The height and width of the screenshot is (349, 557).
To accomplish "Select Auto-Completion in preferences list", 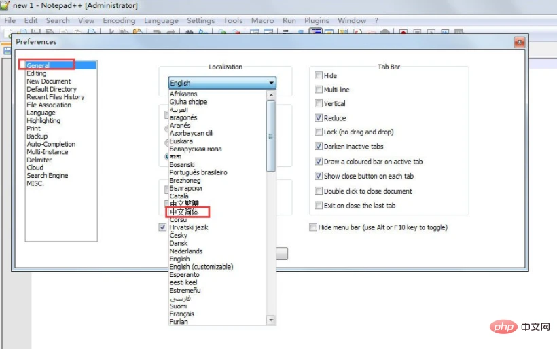I will pos(51,144).
